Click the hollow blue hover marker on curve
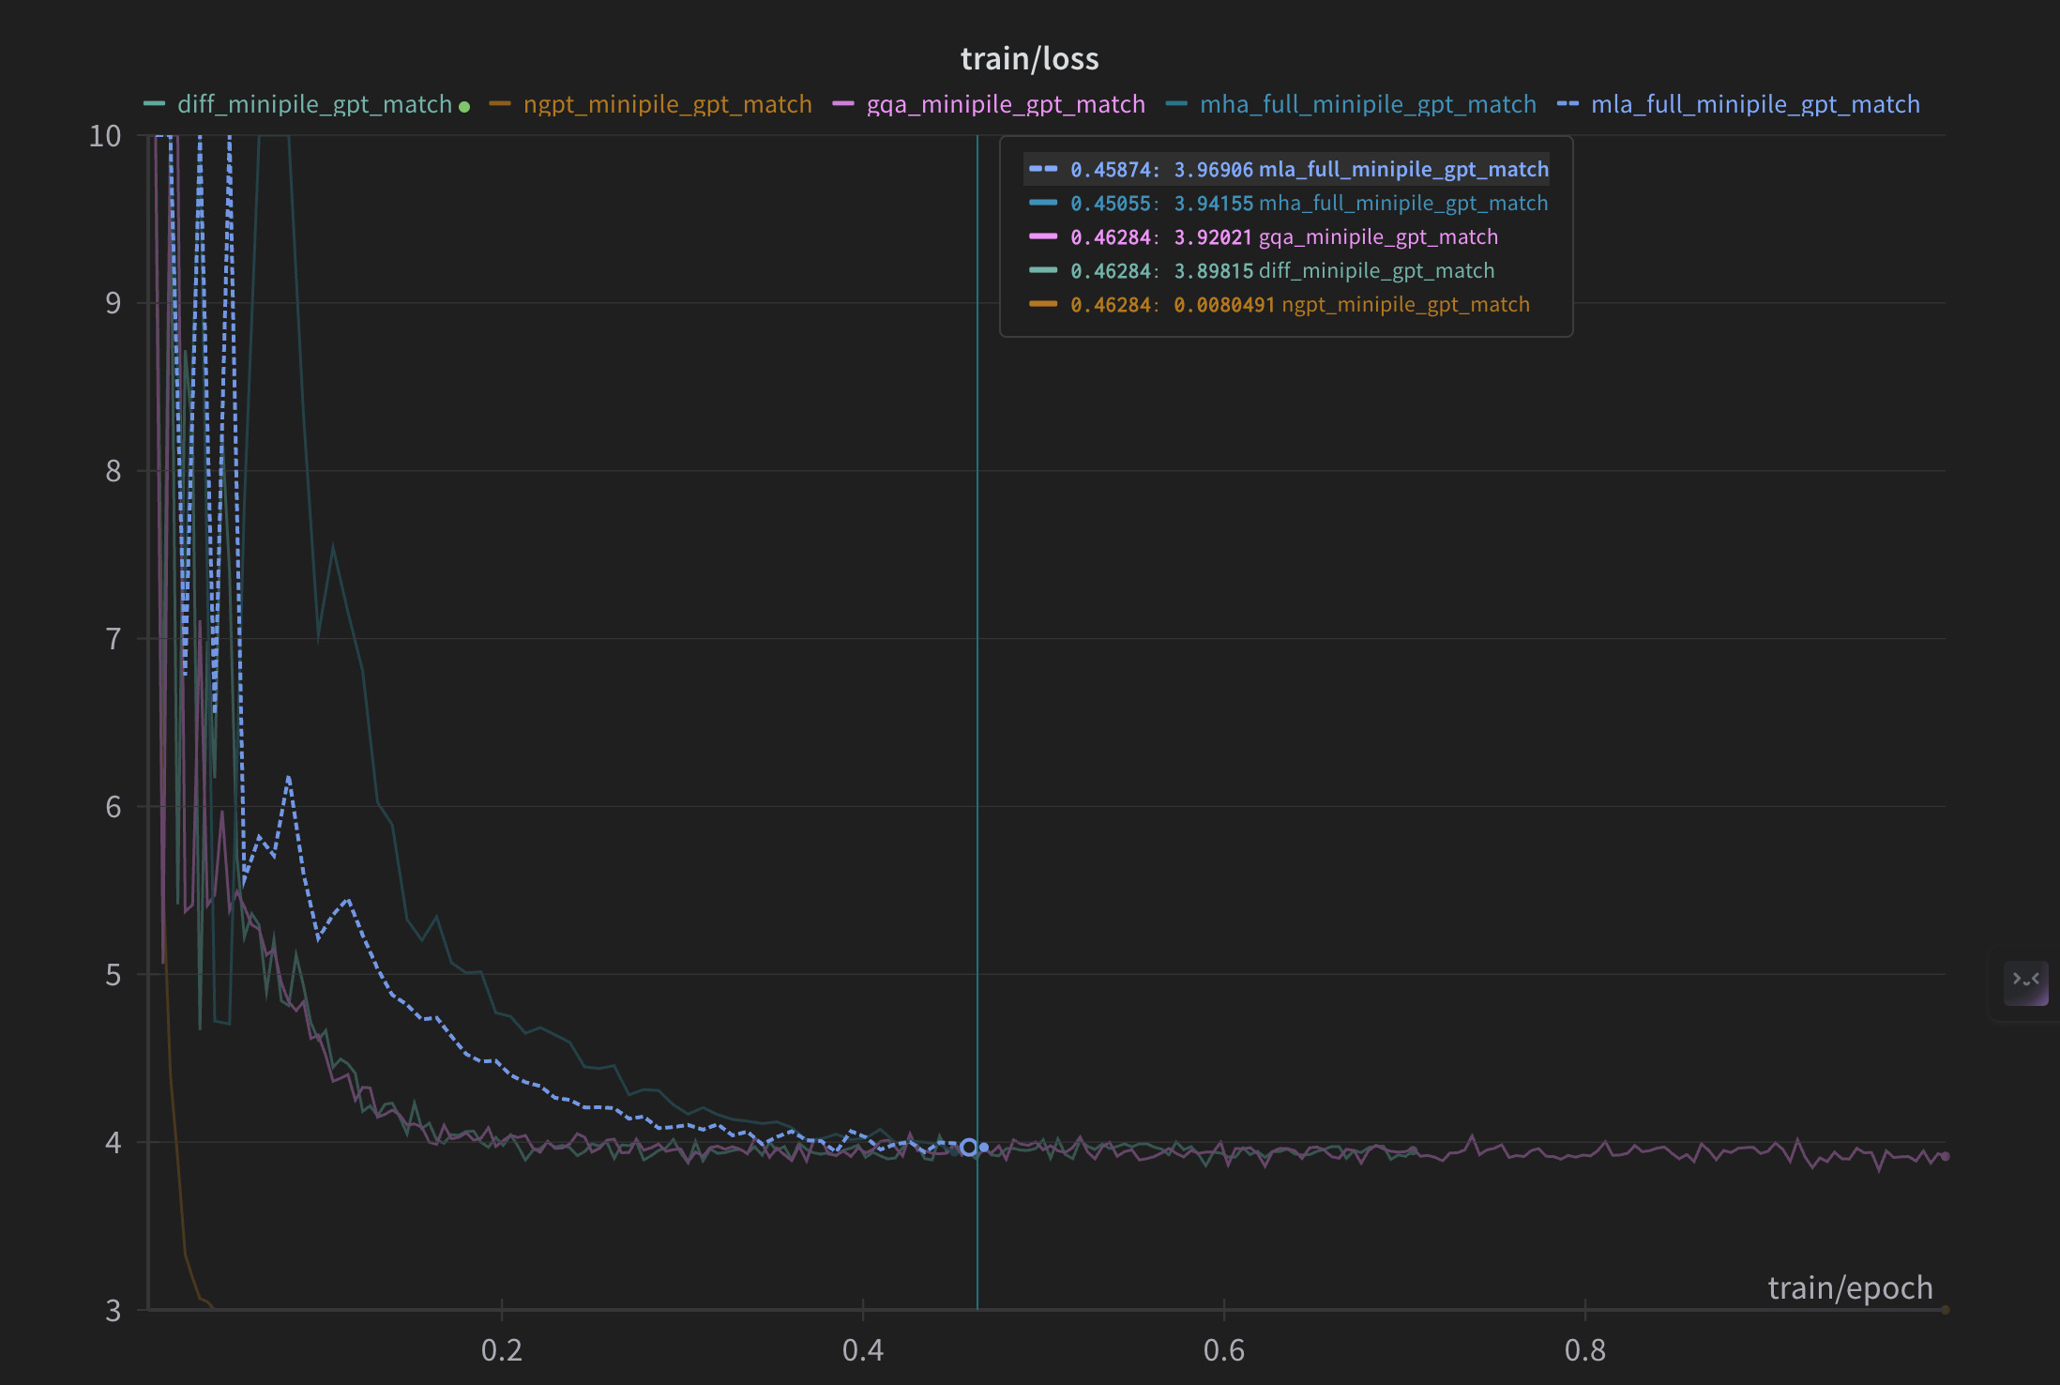Image resolution: width=2060 pixels, height=1385 pixels. [969, 1147]
